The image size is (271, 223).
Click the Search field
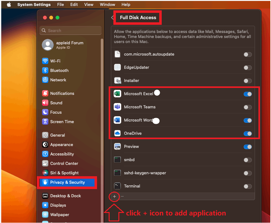click(71, 30)
